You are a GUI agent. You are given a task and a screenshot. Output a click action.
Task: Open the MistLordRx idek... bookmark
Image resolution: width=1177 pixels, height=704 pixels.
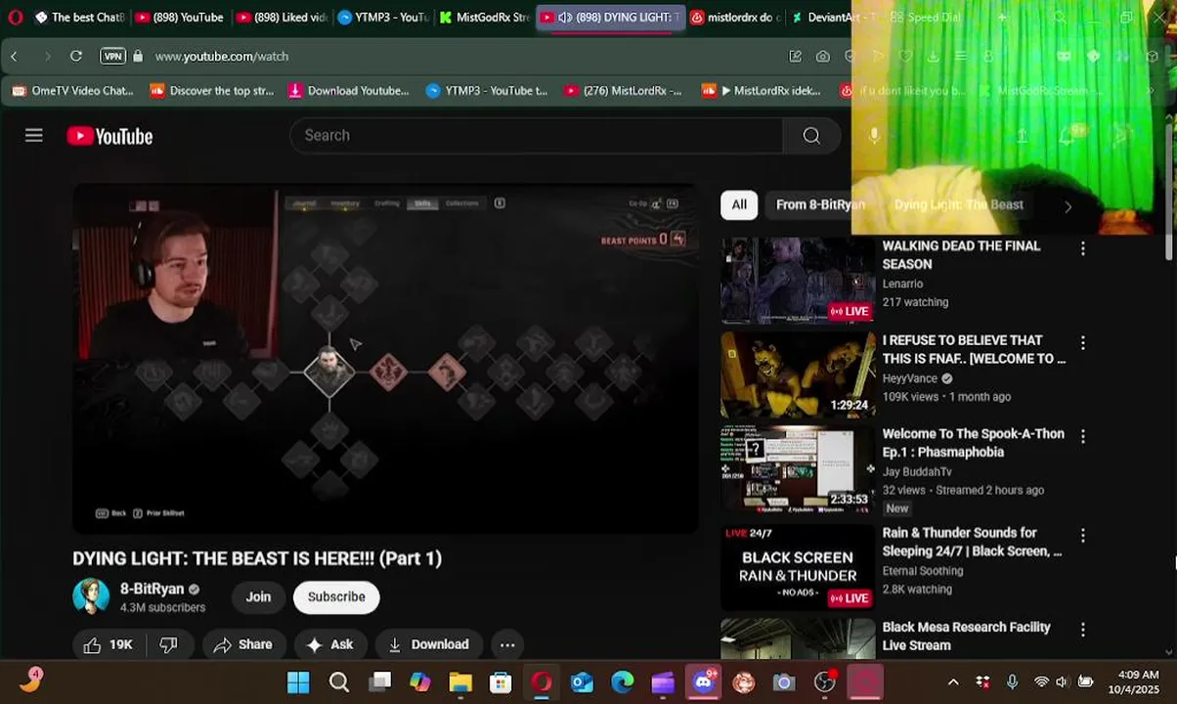coord(762,90)
